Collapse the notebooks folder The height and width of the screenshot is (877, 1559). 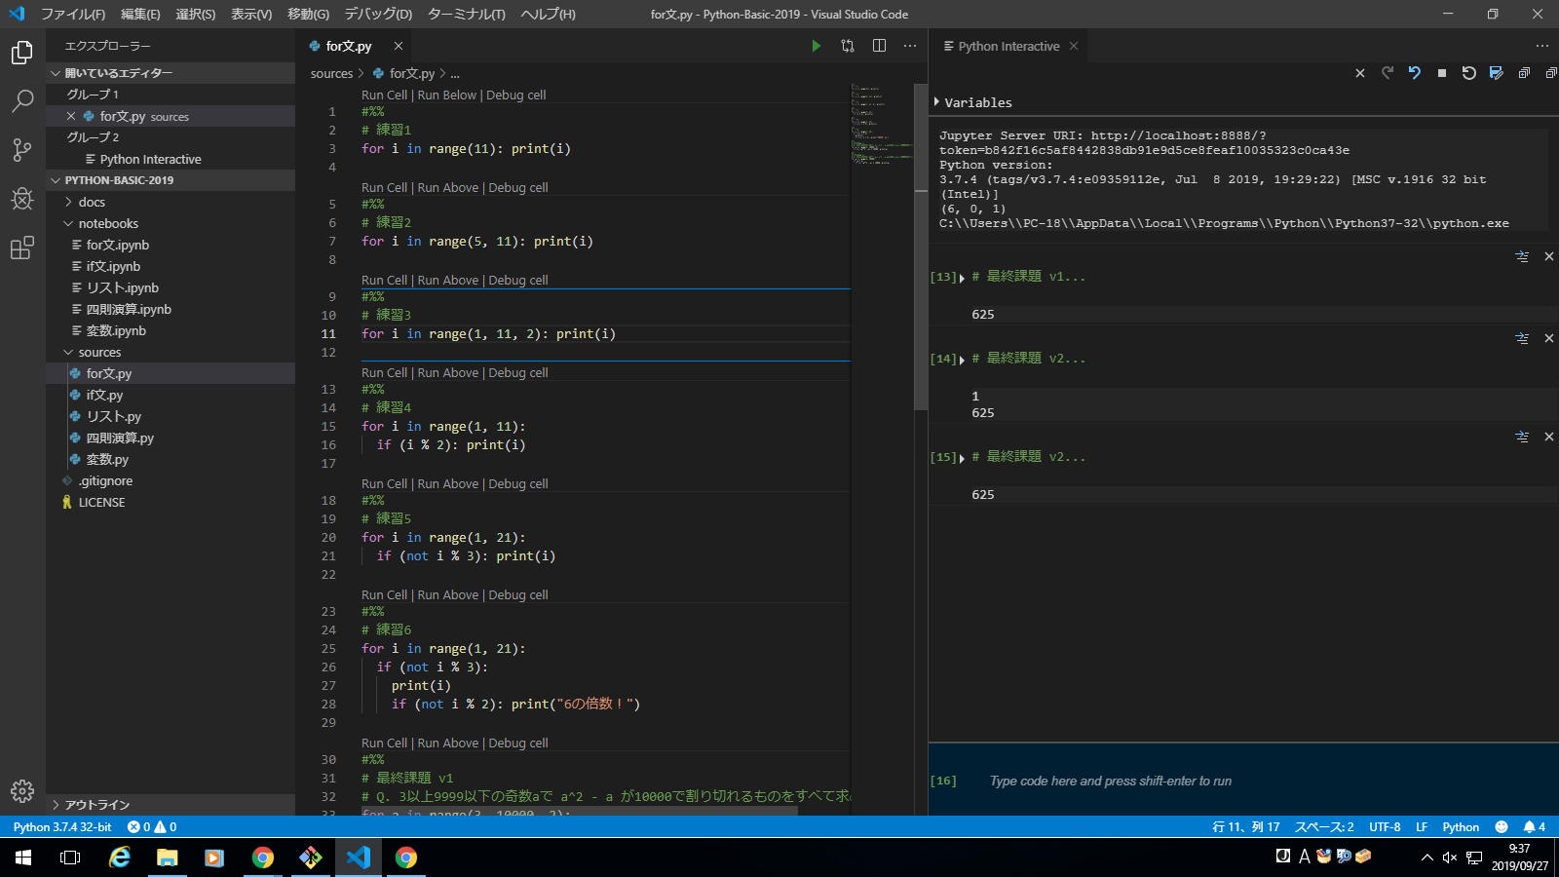pyautogui.click(x=108, y=223)
